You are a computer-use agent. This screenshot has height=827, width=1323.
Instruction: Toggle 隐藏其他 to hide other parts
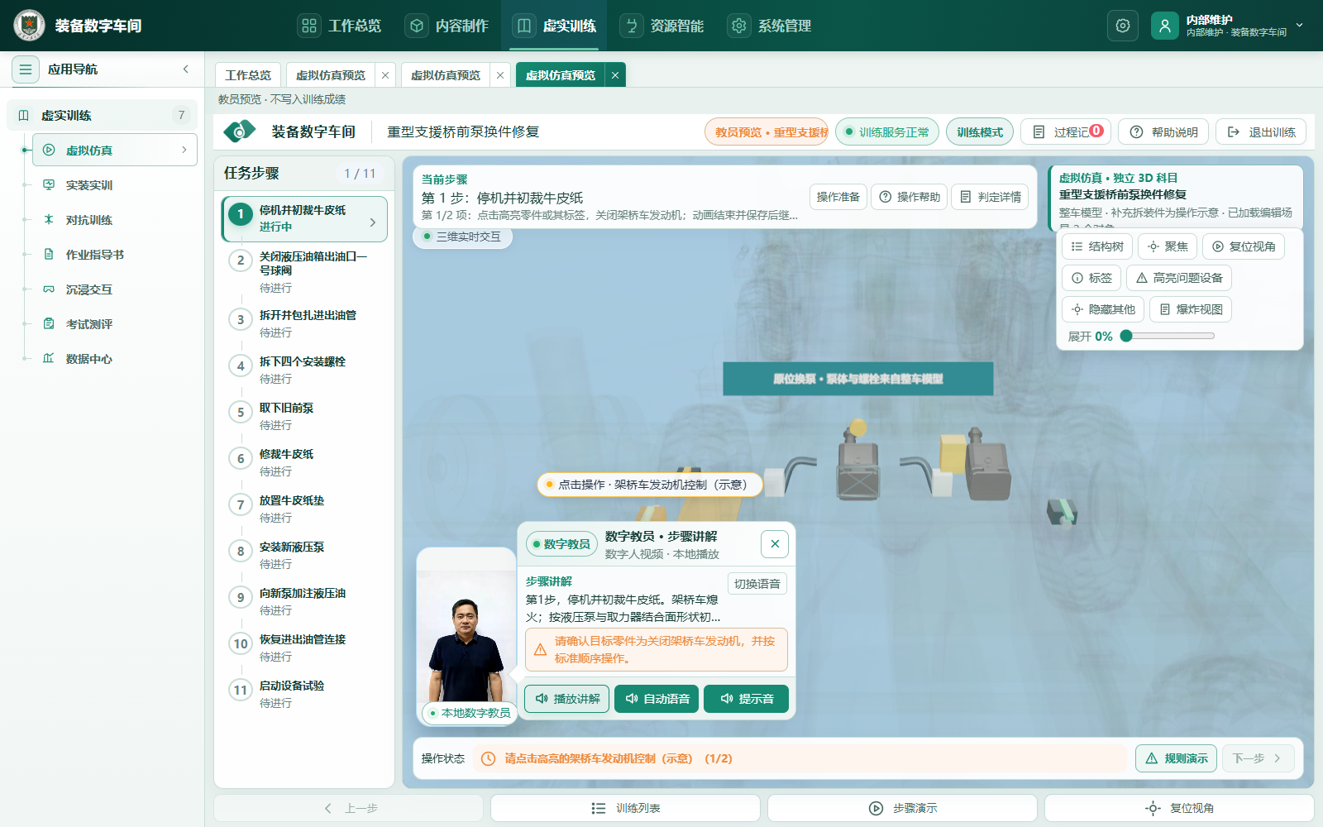[1103, 309]
